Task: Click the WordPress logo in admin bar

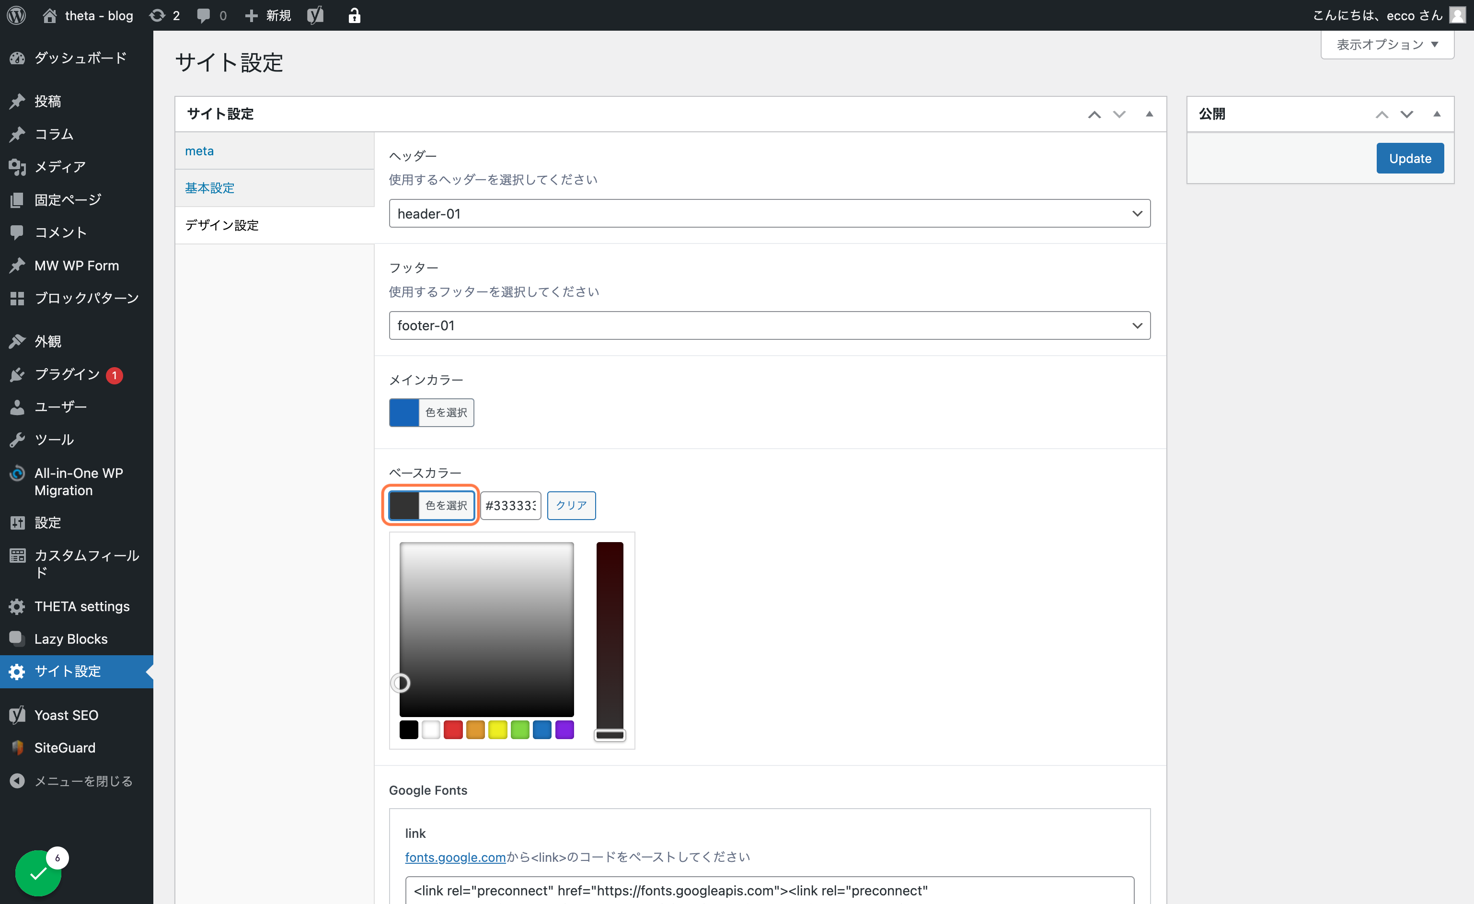Action: (x=16, y=15)
